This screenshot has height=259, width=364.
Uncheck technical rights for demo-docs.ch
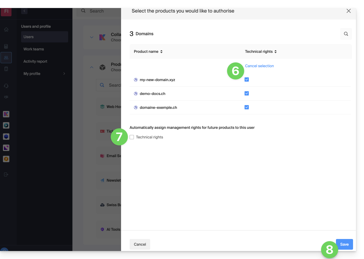247,93
